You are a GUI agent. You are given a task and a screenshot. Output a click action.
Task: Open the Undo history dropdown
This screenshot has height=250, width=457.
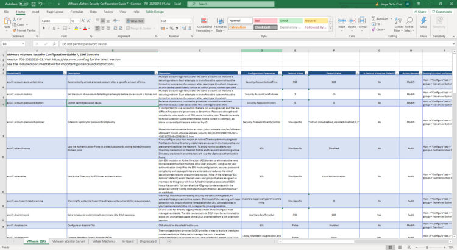pos(44,4)
